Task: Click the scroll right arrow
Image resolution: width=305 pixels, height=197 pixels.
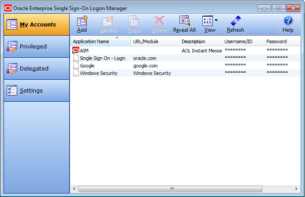Action: (x=296, y=189)
